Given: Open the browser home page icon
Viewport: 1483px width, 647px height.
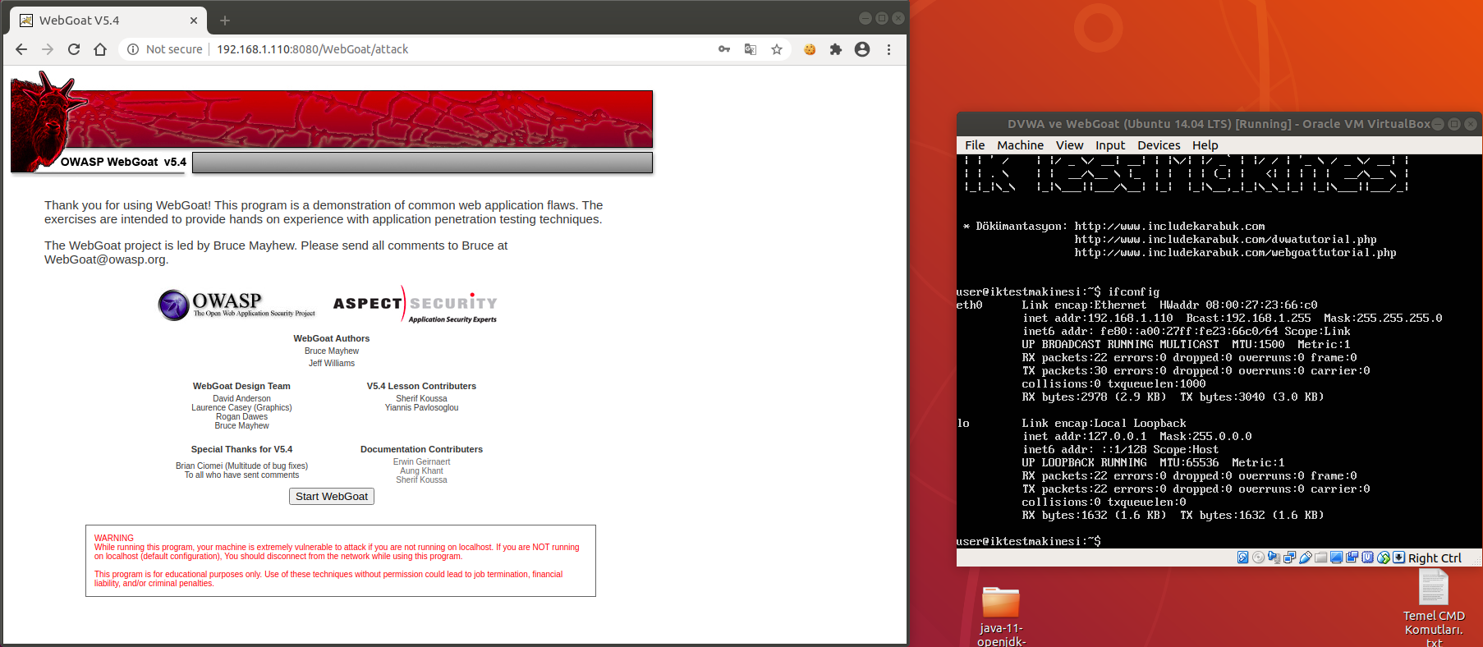Looking at the screenshot, I should [100, 49].
